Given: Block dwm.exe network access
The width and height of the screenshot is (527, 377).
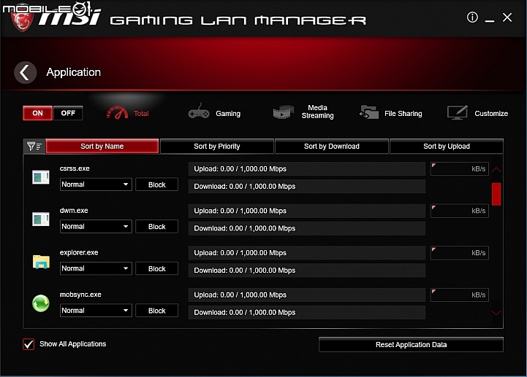Looking at the screenshot, I should (156, 226).
